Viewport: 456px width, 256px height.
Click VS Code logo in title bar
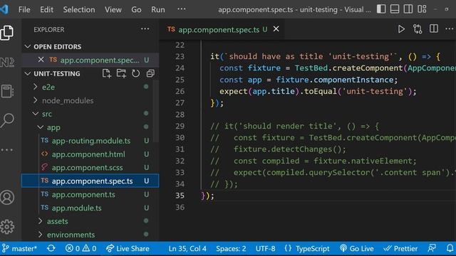(4, 9)
